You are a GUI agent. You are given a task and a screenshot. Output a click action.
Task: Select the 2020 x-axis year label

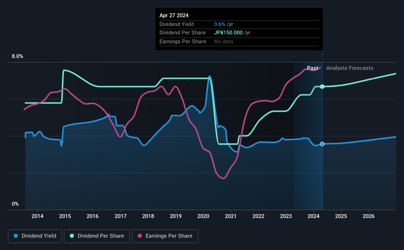[x=203, y=216]
